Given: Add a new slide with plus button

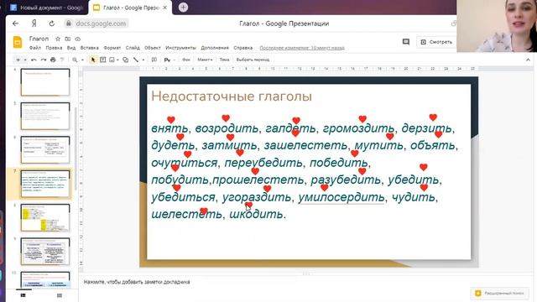Looking at the screenshot, I should 18,60.
